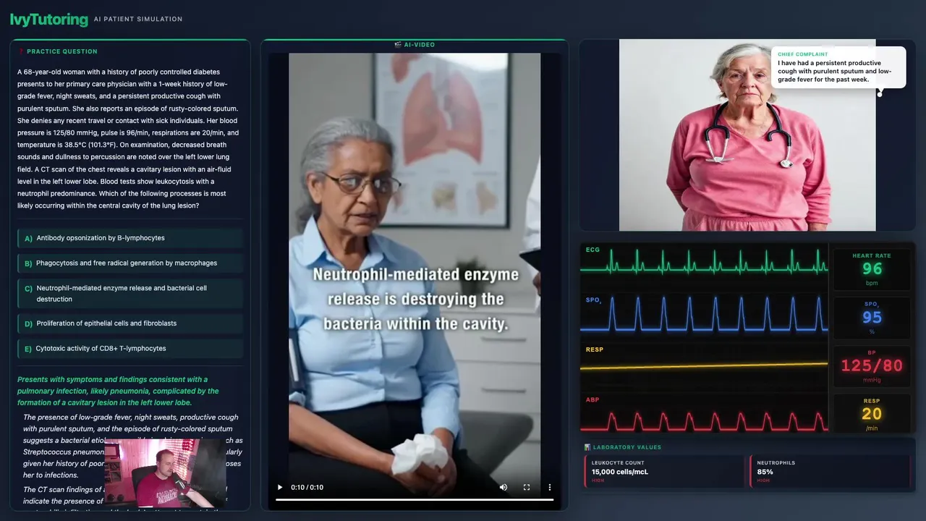
Task: Click the Neutrophils 85% card
Action: pos(830,471)
